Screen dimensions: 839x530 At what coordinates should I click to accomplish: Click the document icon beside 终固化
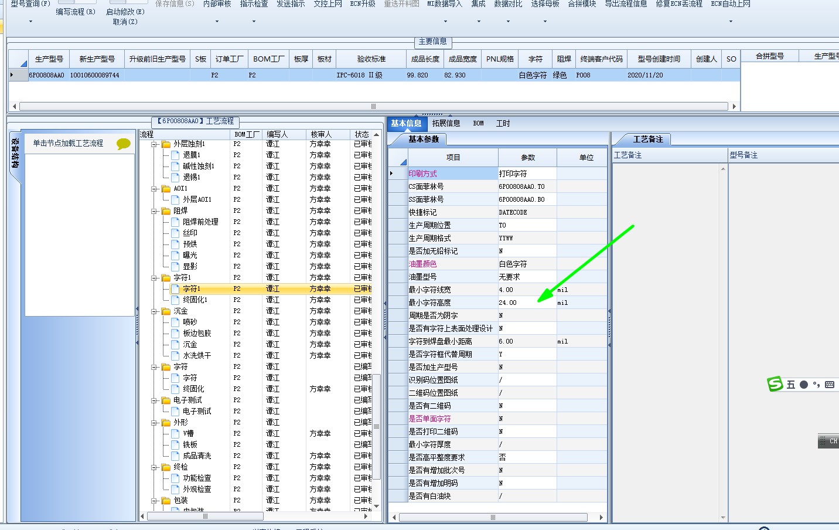(175, 389)
